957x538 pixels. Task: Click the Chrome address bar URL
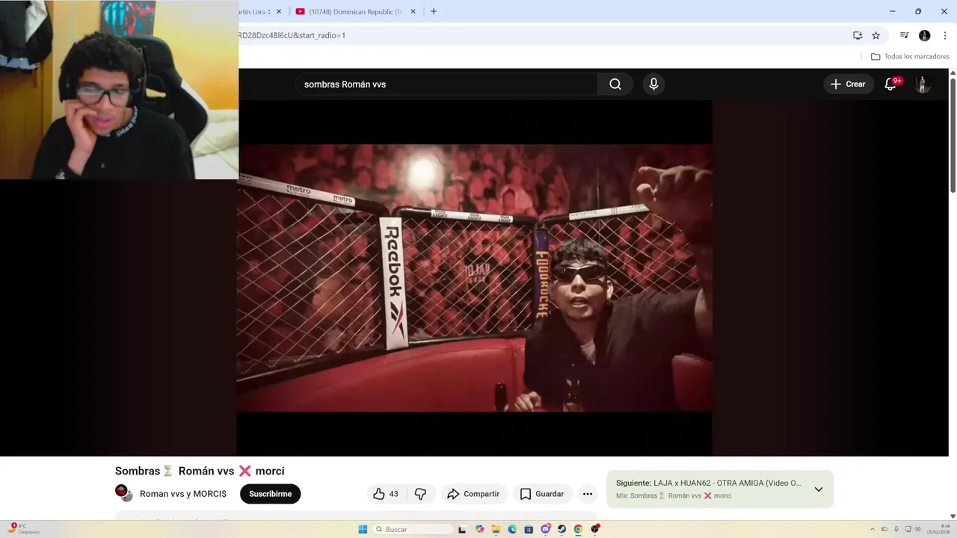click(x=292, y=35)
